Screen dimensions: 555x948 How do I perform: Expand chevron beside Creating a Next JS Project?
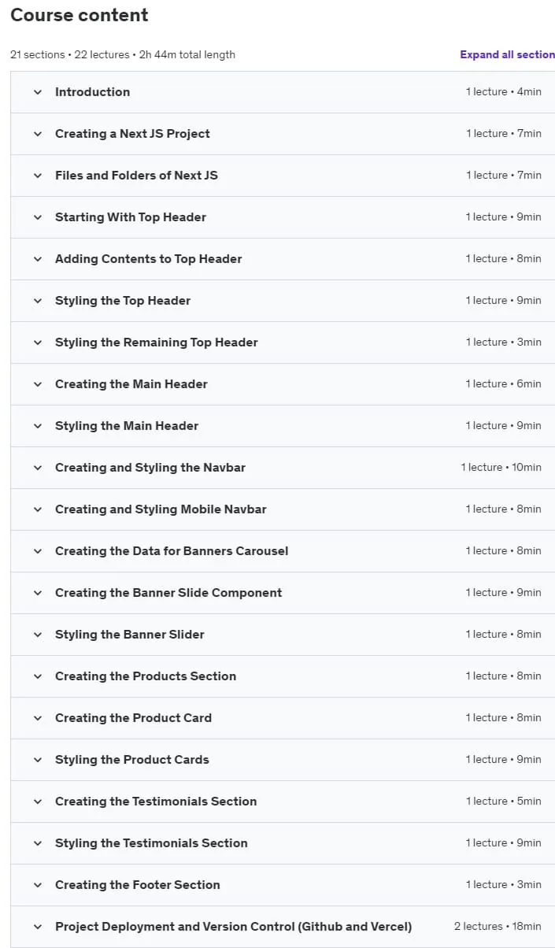point(37,134)
